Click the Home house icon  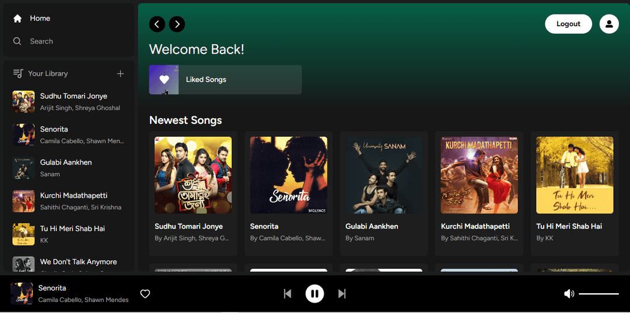coord(17,19)
